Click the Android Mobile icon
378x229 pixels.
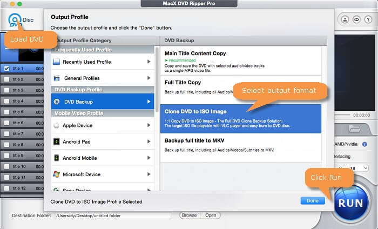pyautogui.click(x=56, y=158)
